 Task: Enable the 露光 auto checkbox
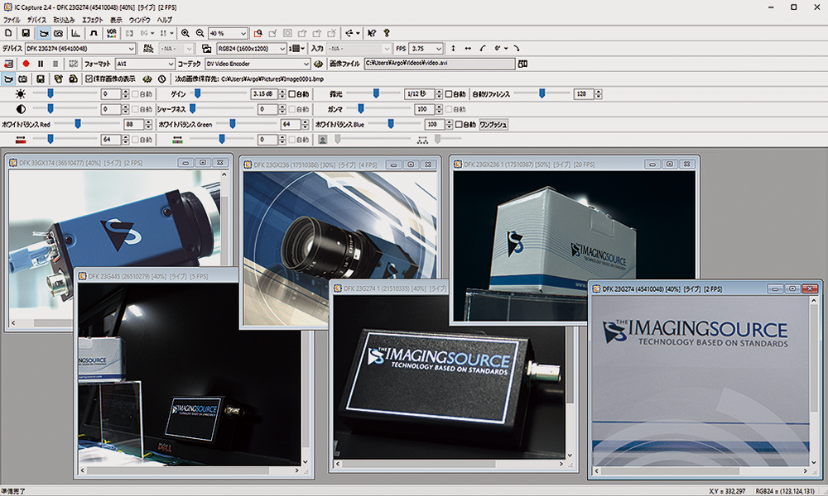click(x=449, y=94)
